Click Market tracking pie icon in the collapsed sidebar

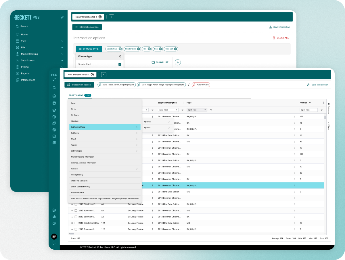pyautogui.click(x=54, y=117)
